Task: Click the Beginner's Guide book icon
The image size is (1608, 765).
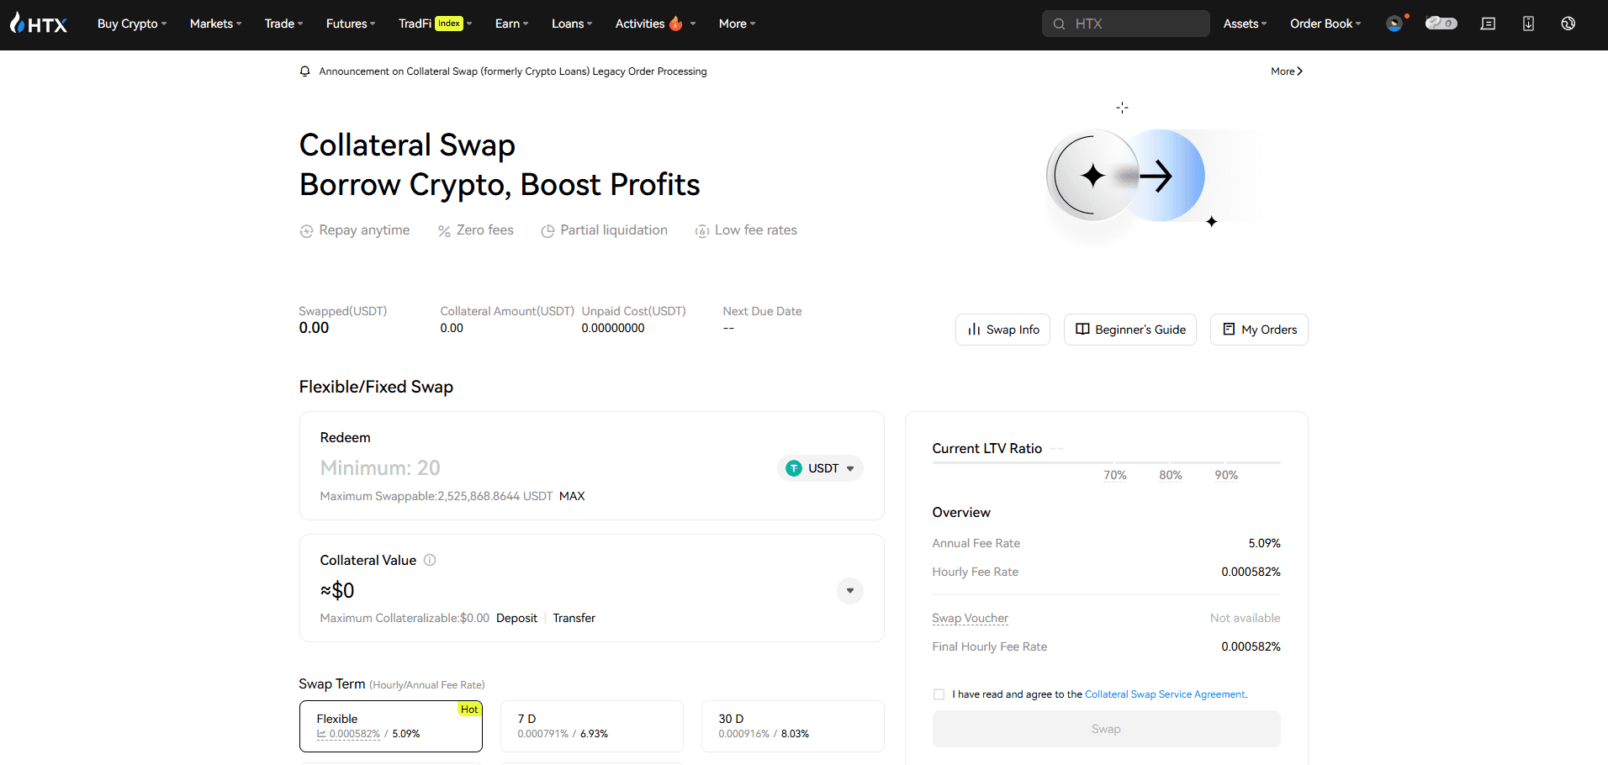Action: pyautogui.click(x=1083, y=330)
